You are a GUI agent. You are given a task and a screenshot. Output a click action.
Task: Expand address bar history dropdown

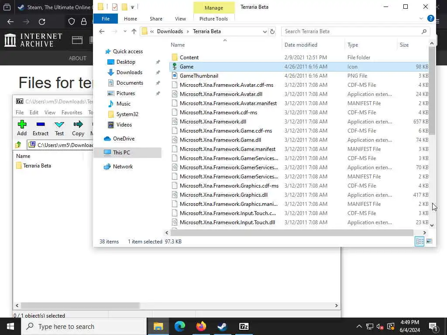[265, 31]
